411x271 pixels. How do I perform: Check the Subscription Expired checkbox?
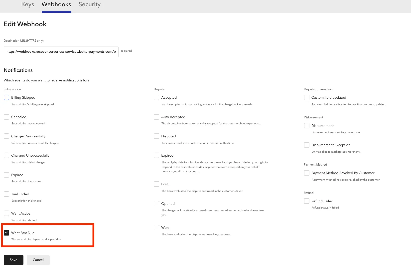[6, 175]
